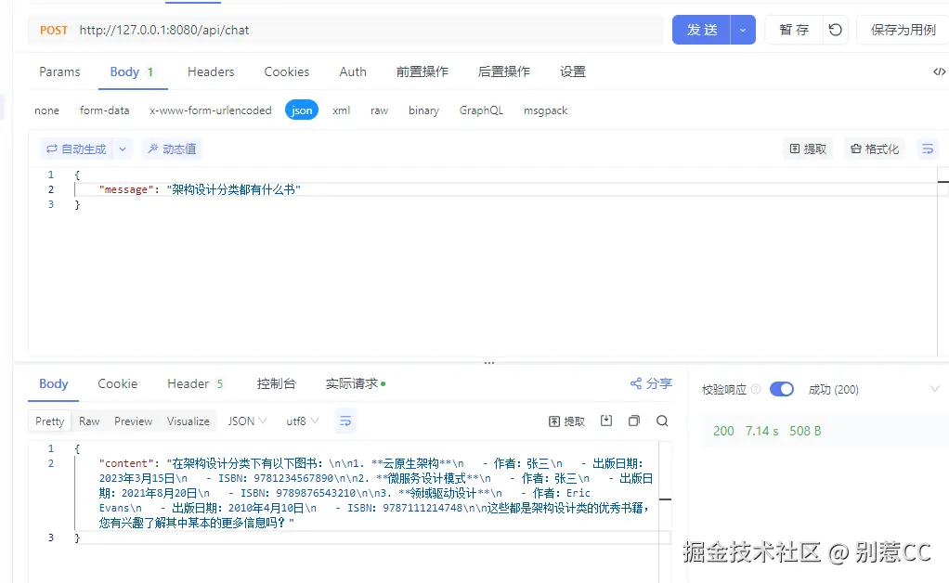Click the 508 B response size
This screenshot has width=949, height=583.
point(805,431)
